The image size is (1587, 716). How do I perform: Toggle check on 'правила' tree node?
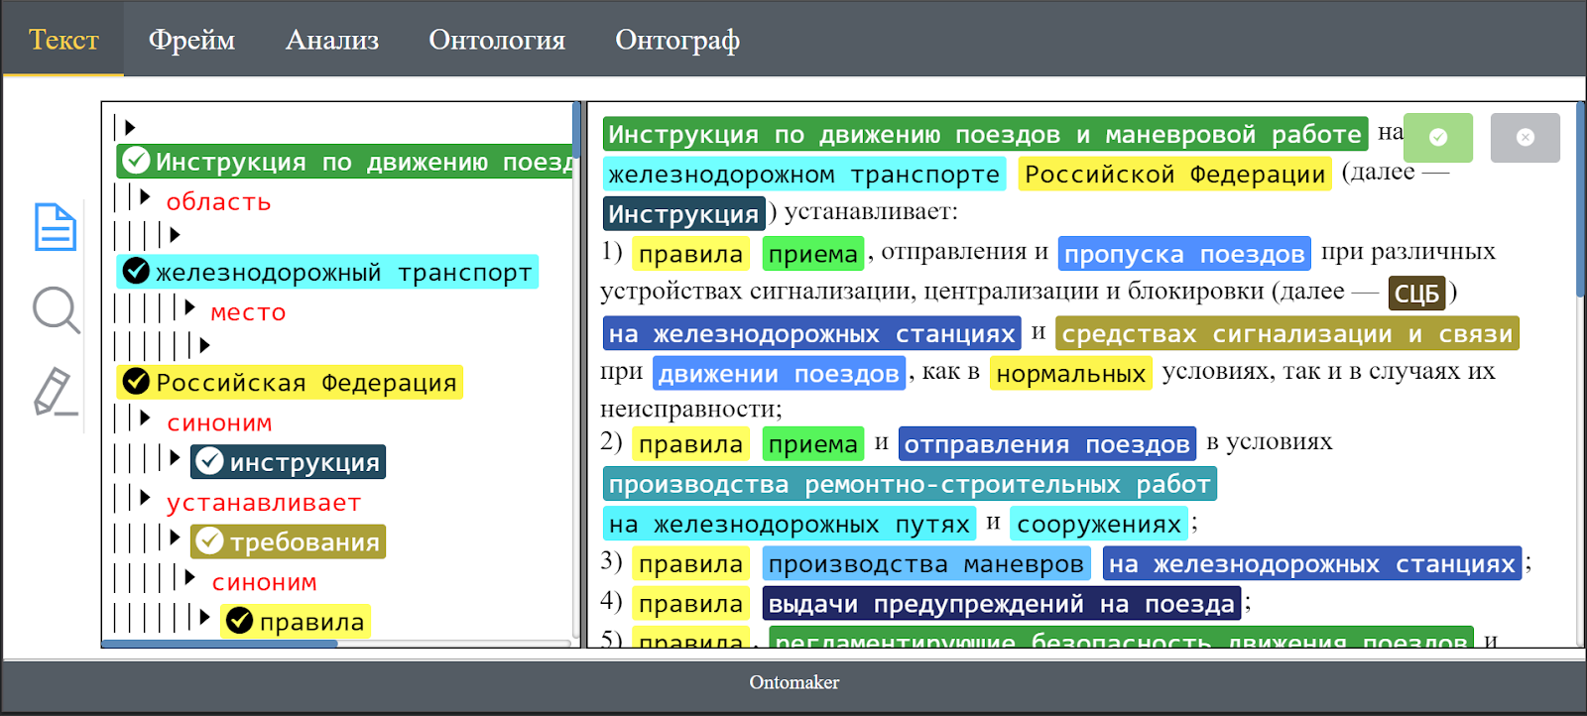tap(239, 620)
